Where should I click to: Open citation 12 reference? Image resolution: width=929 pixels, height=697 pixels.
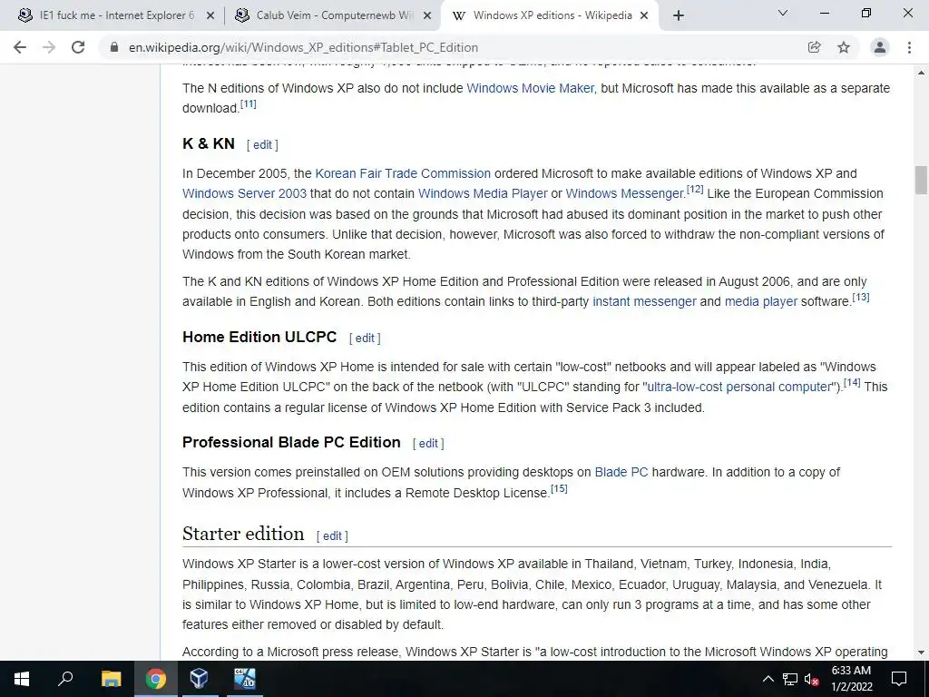coord(695,190)
